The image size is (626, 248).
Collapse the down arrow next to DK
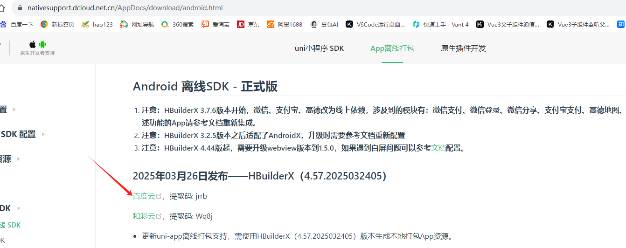click(19, 208)
